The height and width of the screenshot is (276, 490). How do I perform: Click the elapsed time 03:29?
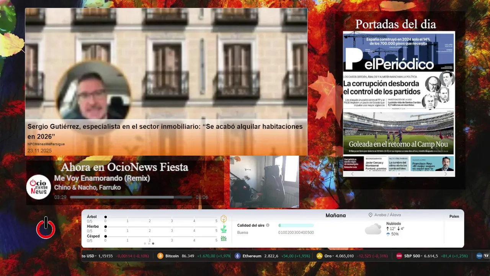coord(60,197)
